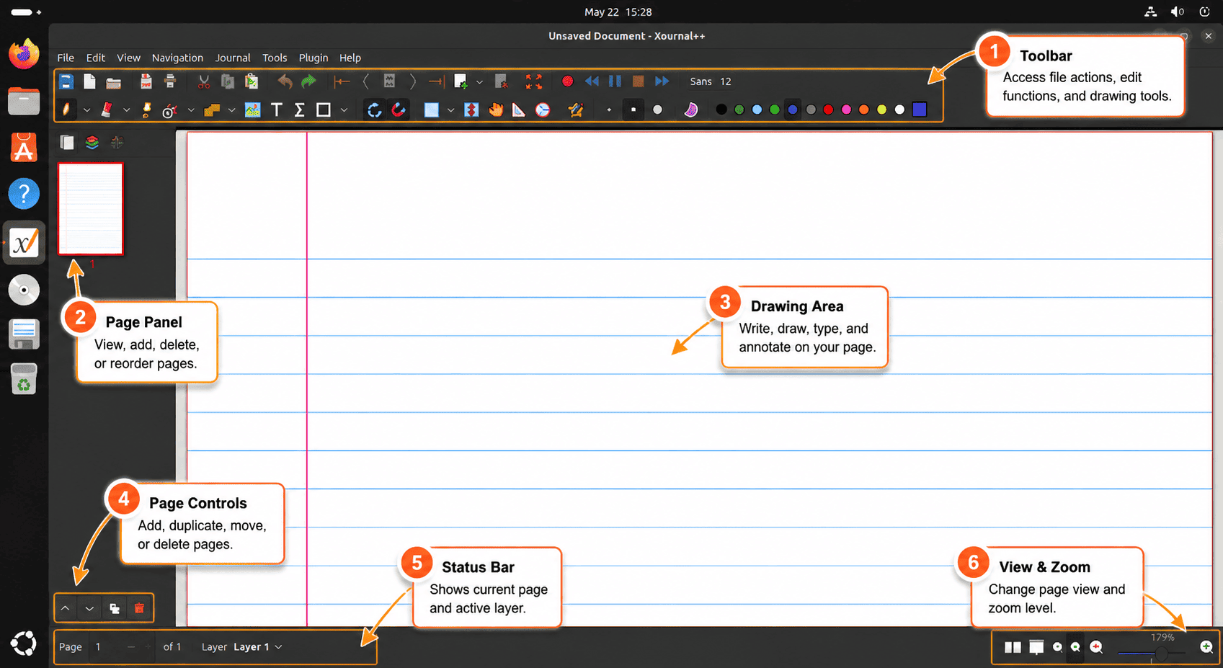The height and width of the screenshot is (668, 1223).
Task: Undo the last action
Action: click(285, 81)
